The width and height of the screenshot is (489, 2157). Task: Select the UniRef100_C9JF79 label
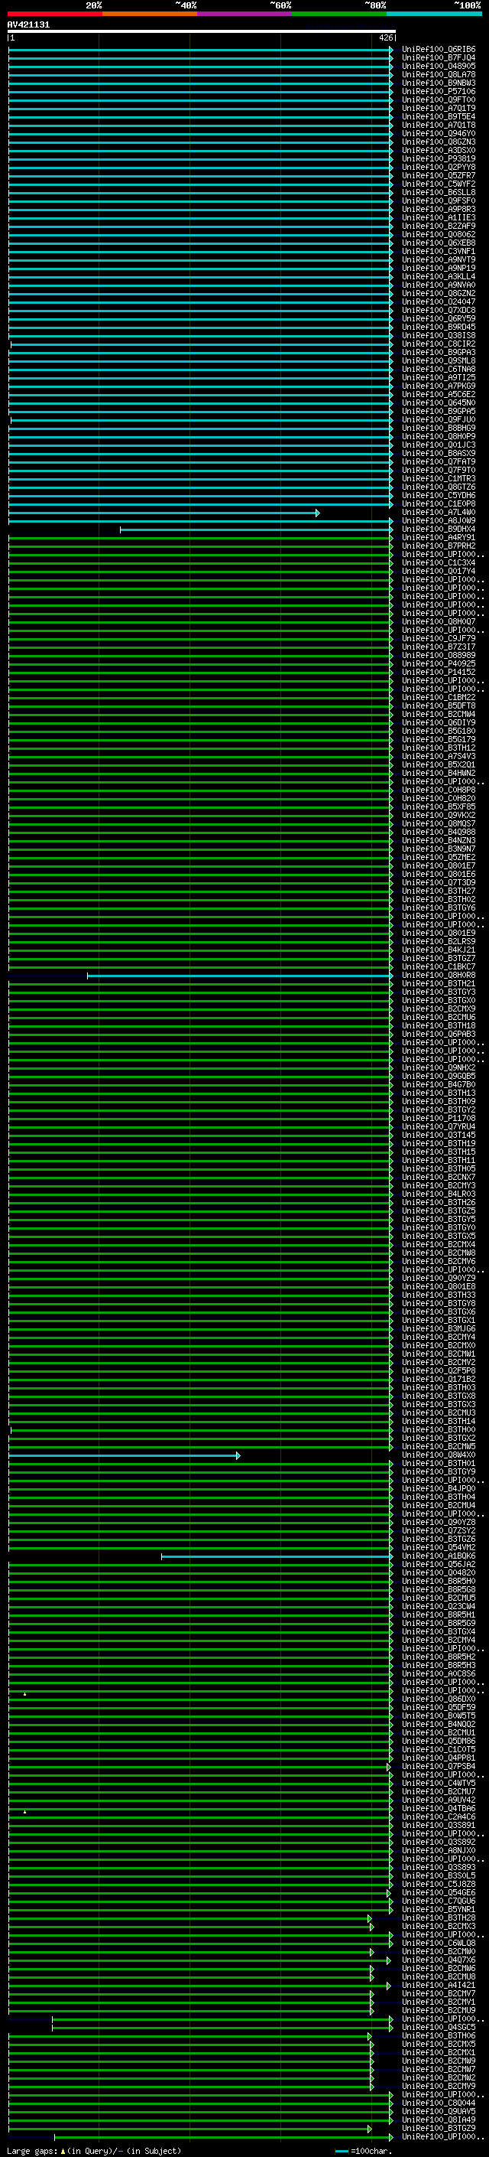pyautogui.click(x=438, y=638)
